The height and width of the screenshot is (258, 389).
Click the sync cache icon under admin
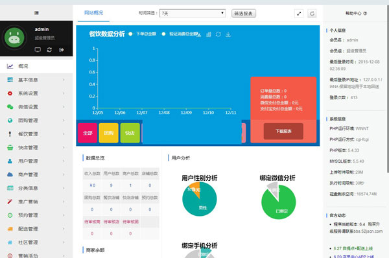tap(49, 50)
